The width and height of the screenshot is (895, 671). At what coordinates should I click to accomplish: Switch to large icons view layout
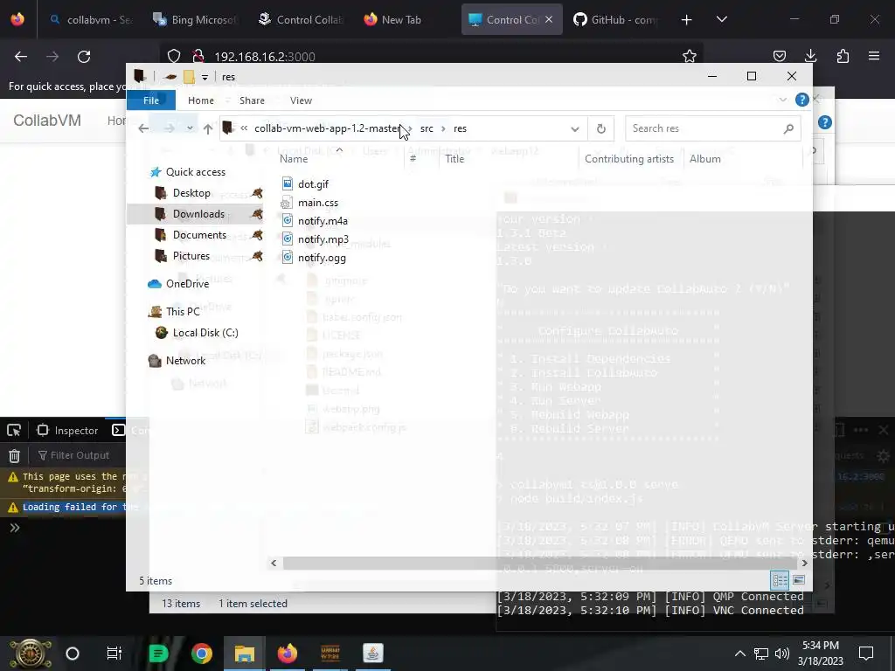799,580
